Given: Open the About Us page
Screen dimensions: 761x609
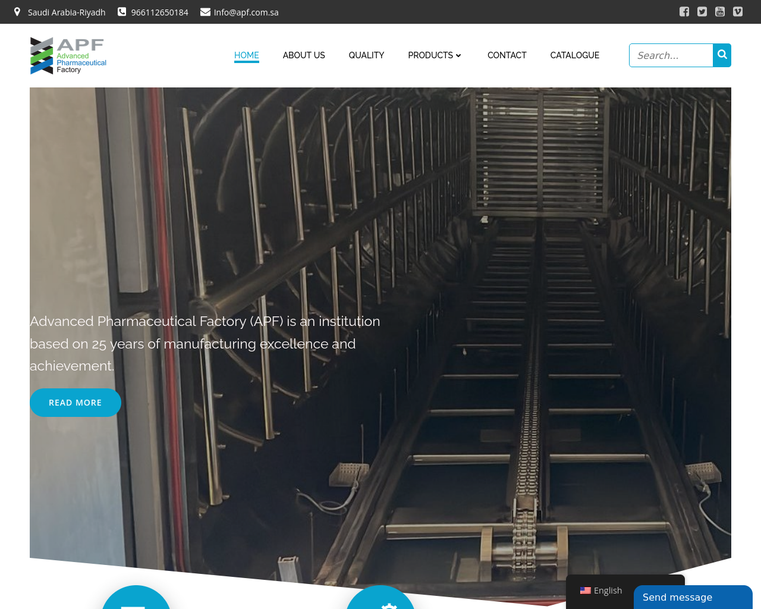Looking at the screenshot, I should coord(304,55).
